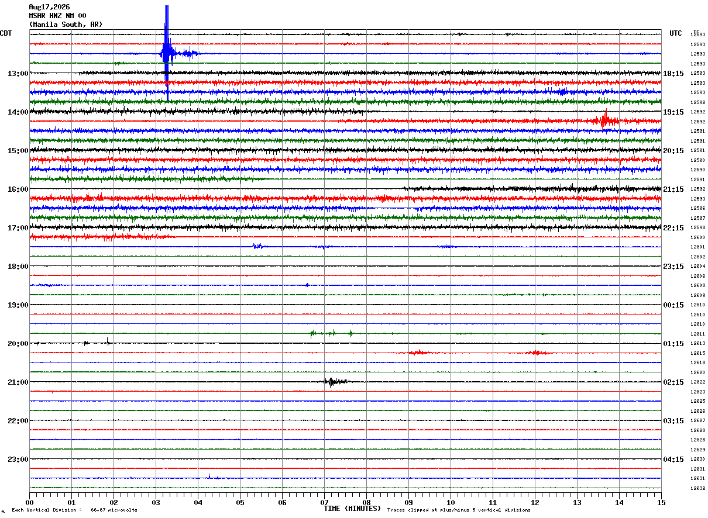The height and width of the screenshot is (518, 708).
Task: Select the 13:00 CDT time label
Action: click(x=18, y=74)
